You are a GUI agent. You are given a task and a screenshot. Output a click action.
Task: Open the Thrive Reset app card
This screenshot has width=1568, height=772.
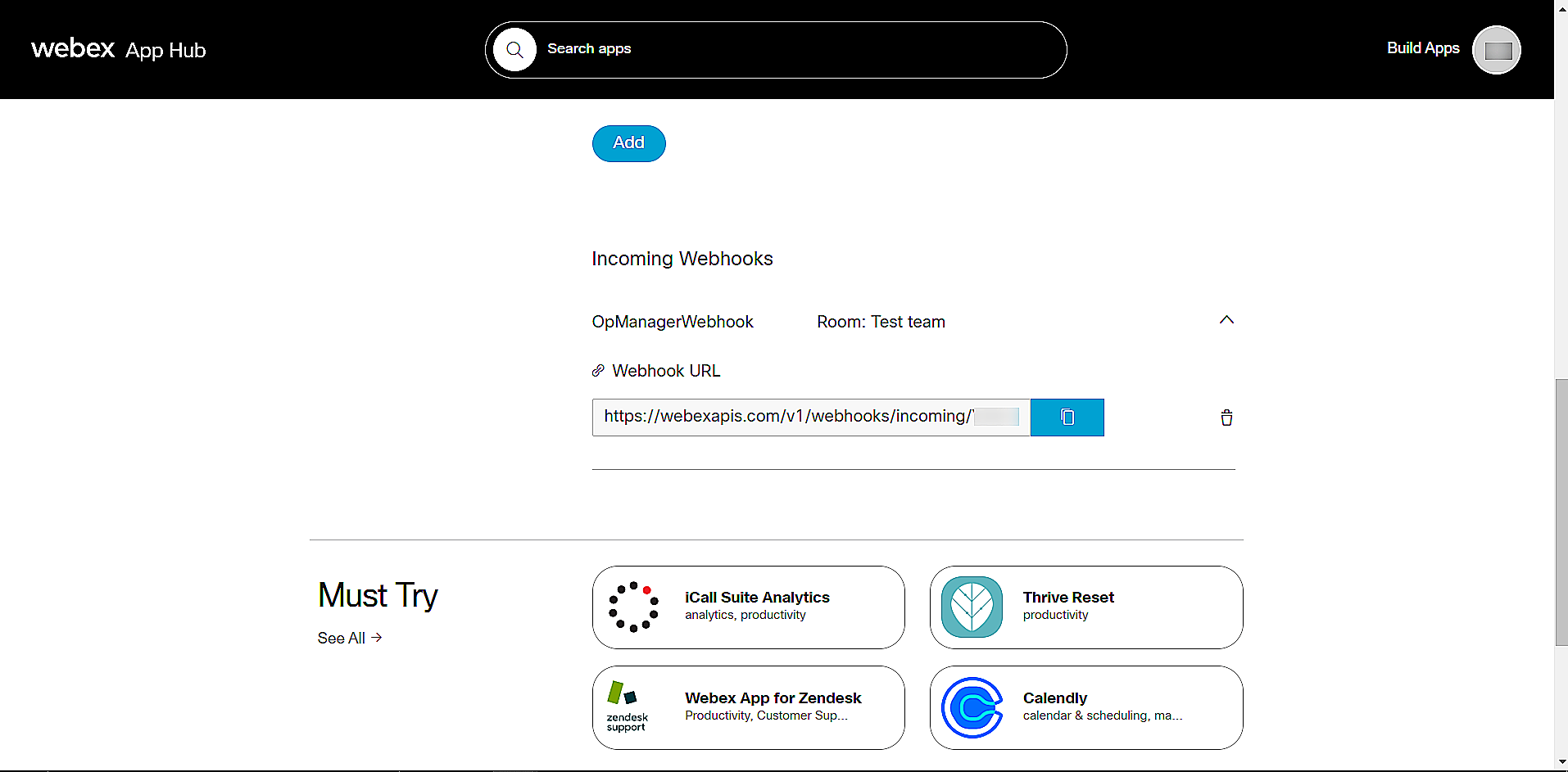pos(1085,607)
